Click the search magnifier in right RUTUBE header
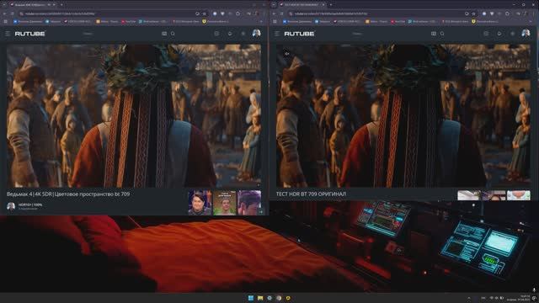 (442, 34)
